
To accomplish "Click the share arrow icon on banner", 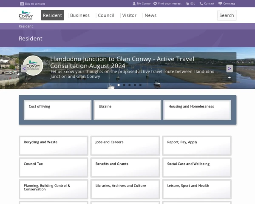I will tap(229, 77).
